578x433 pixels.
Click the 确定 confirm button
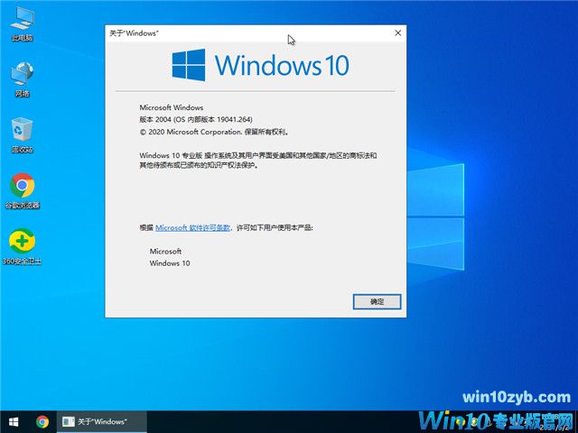pyautogui.click(x=377, y=302)
